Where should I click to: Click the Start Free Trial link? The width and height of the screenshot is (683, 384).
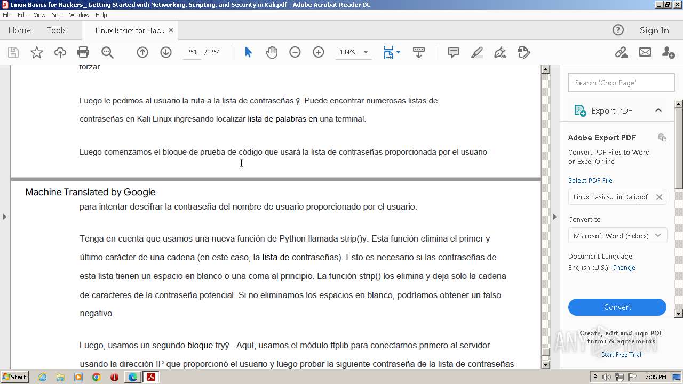(621, 355)
